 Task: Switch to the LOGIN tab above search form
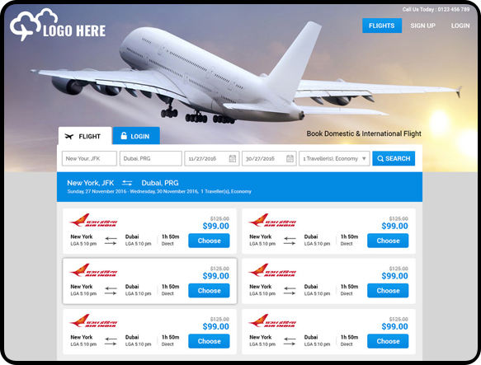tap(136, 135)
